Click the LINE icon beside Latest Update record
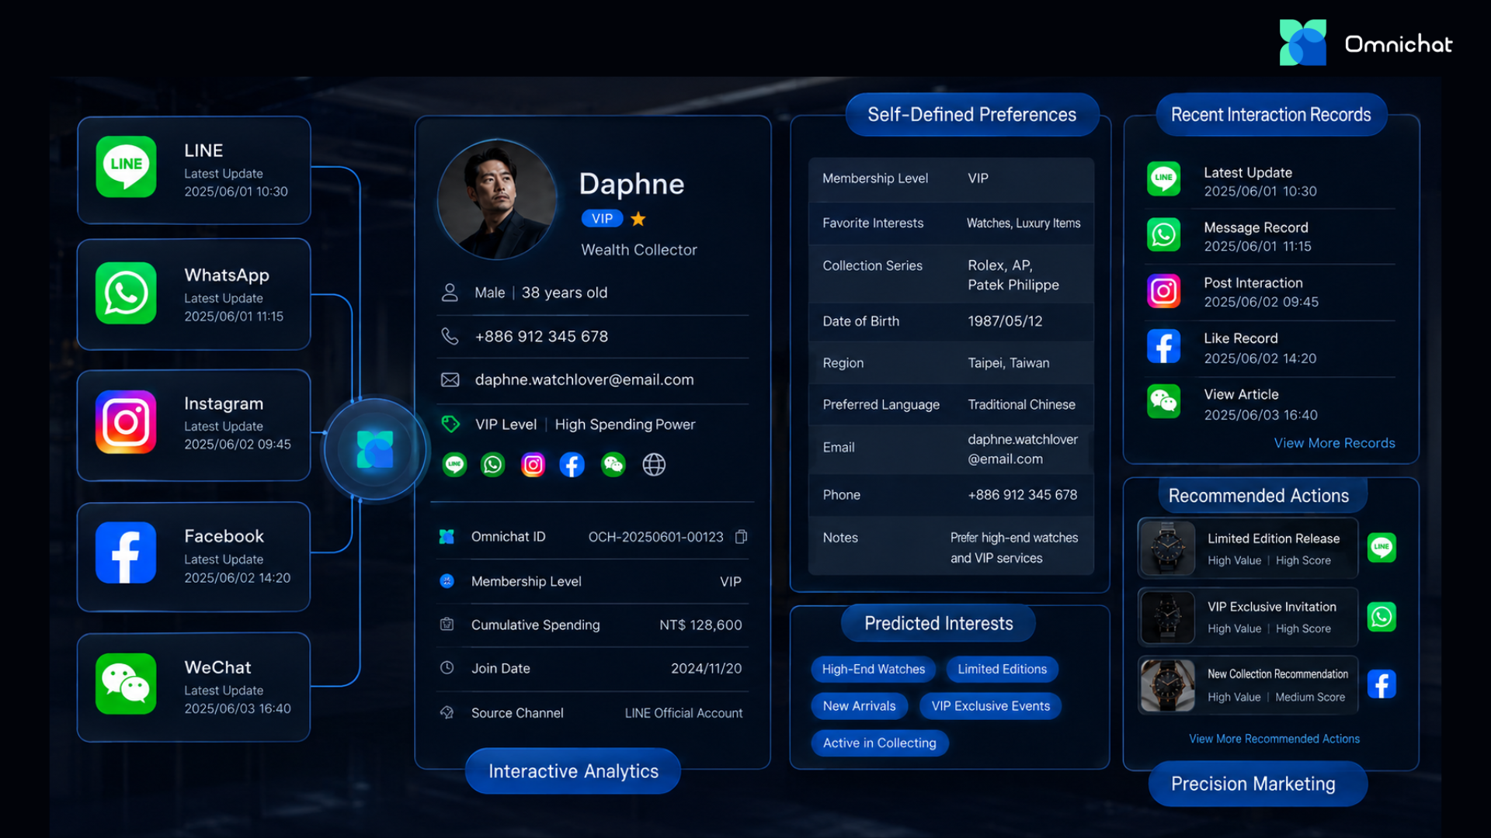The height and width of the screenshot is (838, 1491). tap(1164, 179)
